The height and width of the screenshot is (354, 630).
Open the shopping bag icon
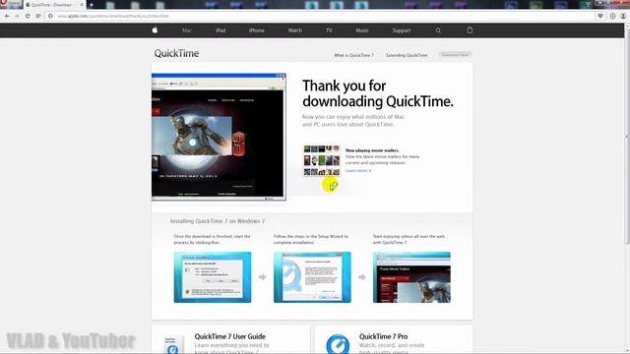(470, 30)
